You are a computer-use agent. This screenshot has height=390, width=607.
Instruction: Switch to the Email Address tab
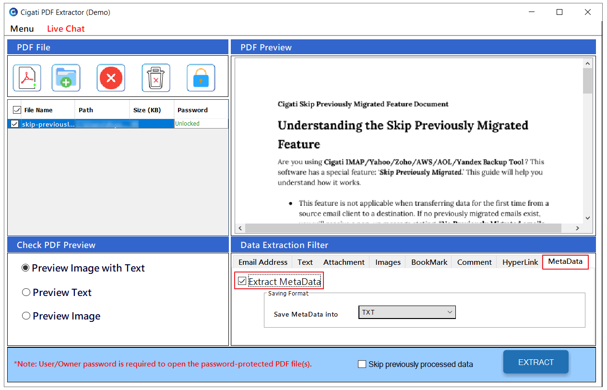[263, 262]
